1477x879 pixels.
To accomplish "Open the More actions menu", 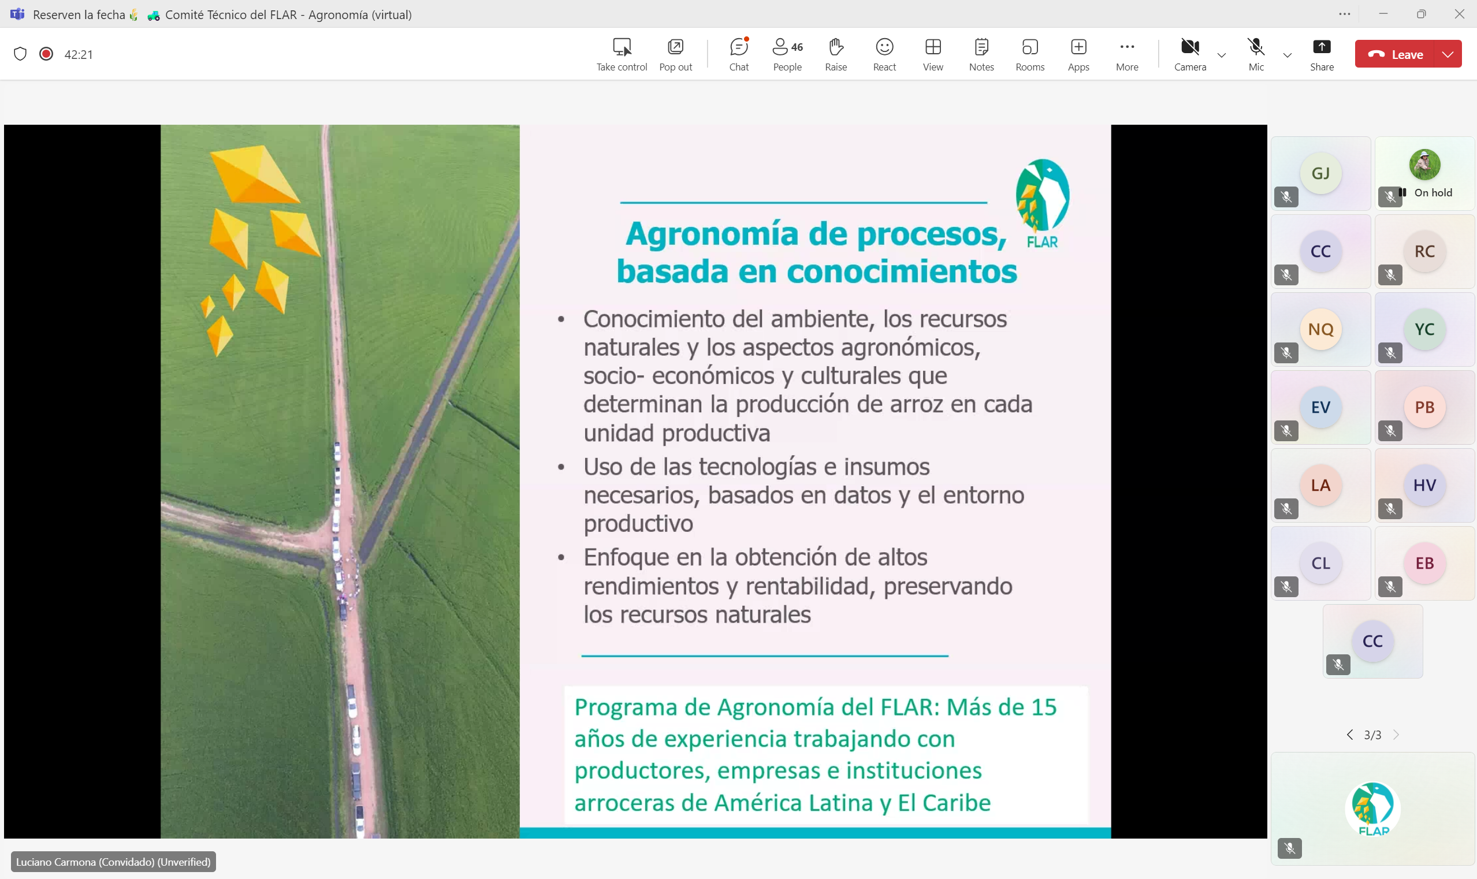I will pos(1127,54).
